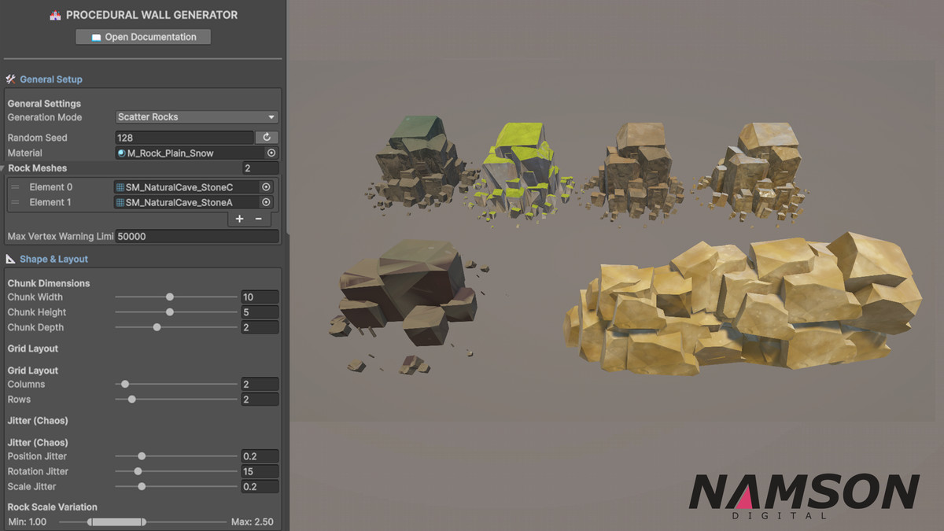The image size is (944, 531).
Task: Click the Columns value field
Action: click(x=260, y=385)
